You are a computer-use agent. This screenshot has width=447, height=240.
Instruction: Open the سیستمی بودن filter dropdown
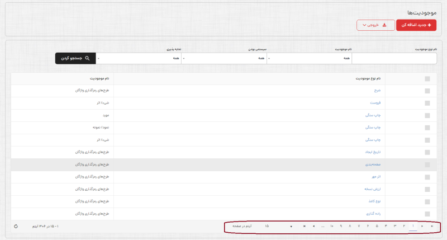coord(225,58)
